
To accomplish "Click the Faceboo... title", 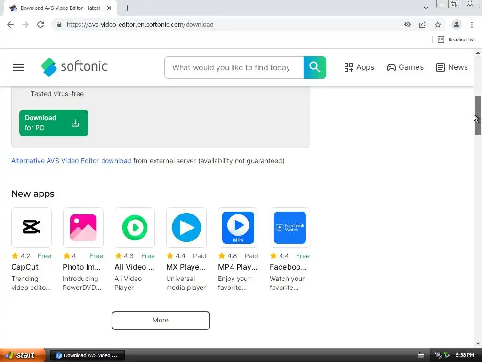I will 289,267.
